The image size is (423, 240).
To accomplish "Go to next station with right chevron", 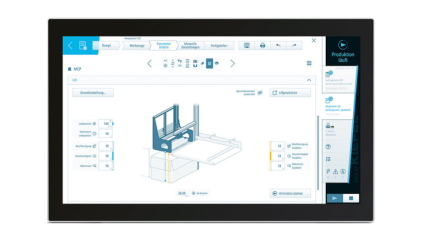I will (x=232, y=63).
